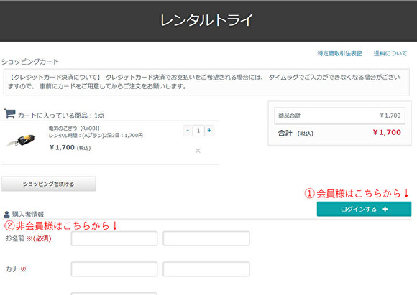Focus the first お名前 input field
The image size is (417, 295).
click(114, 238)
